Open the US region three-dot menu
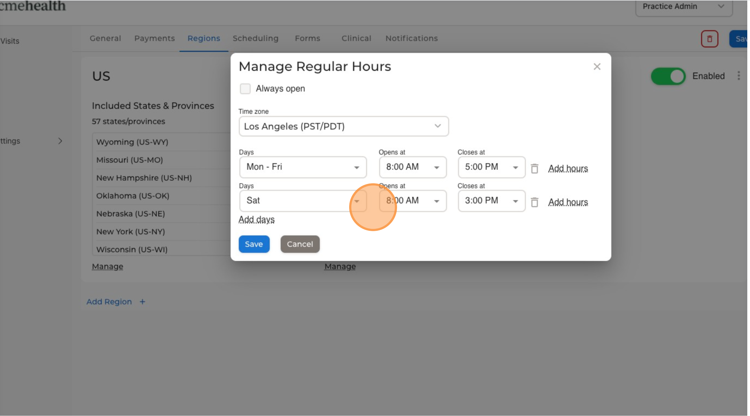 (739, 76)
